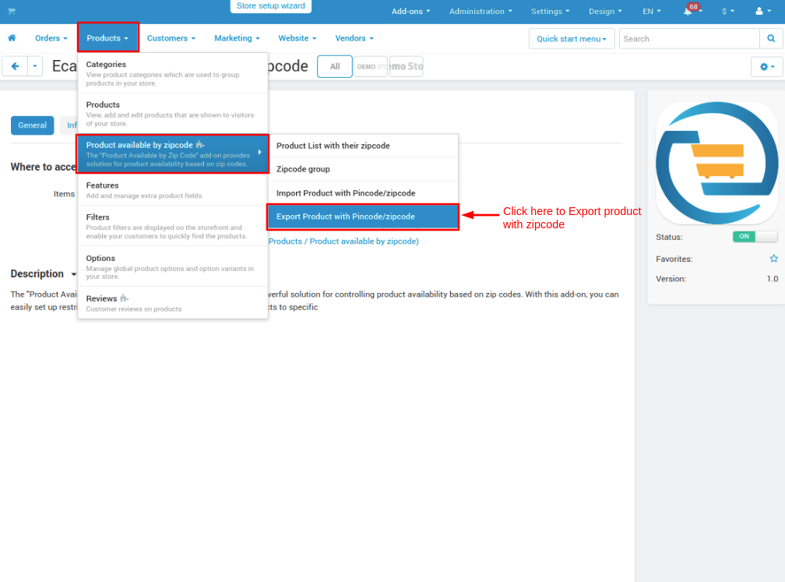Open Zipcode group submenu item

[x=363, y=169]
